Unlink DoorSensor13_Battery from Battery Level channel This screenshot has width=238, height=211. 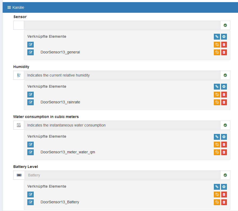click(x=217, y=202)
